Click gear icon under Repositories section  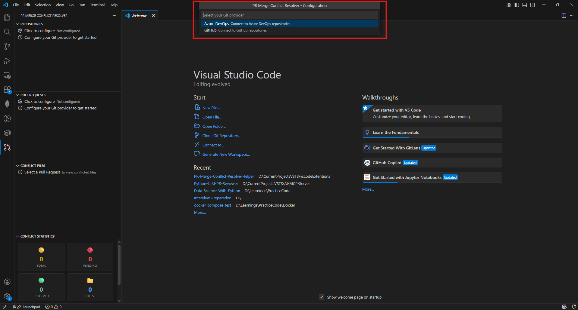tap(20, 31)
